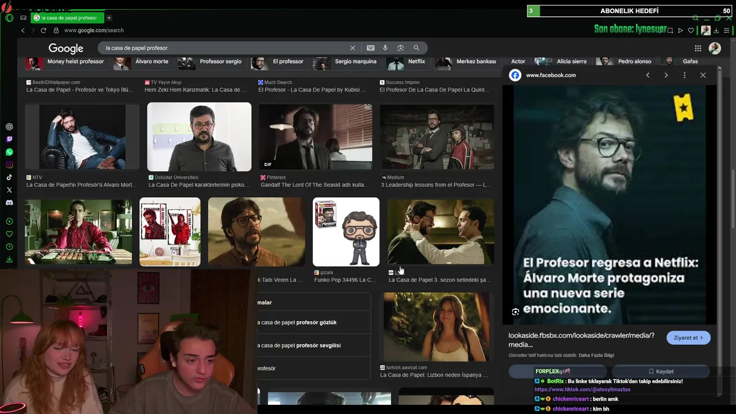This screenshot has height=414, width=736.
Task: Open the on-screen keyboard in search bar
Action: (x=370, y=48)
